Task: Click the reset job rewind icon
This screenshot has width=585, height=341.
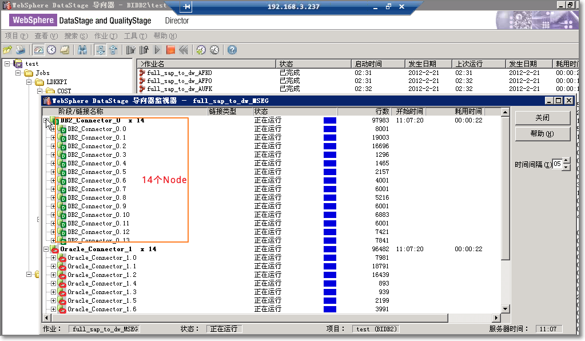Action: pyautogui.click(x=183, y=50)
